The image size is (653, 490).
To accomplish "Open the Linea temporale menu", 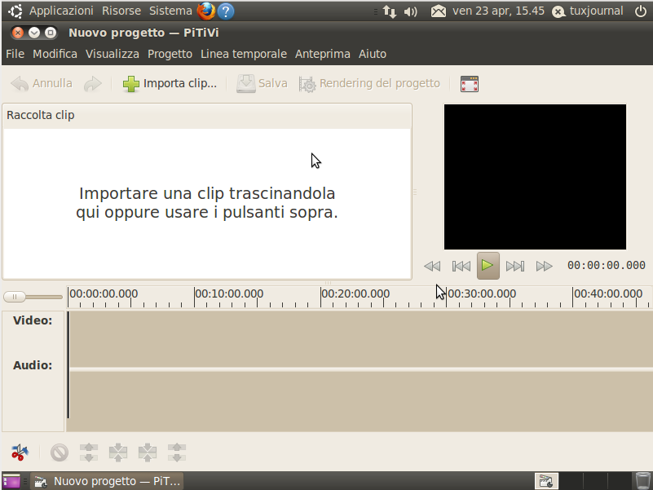I will [244, 54].
